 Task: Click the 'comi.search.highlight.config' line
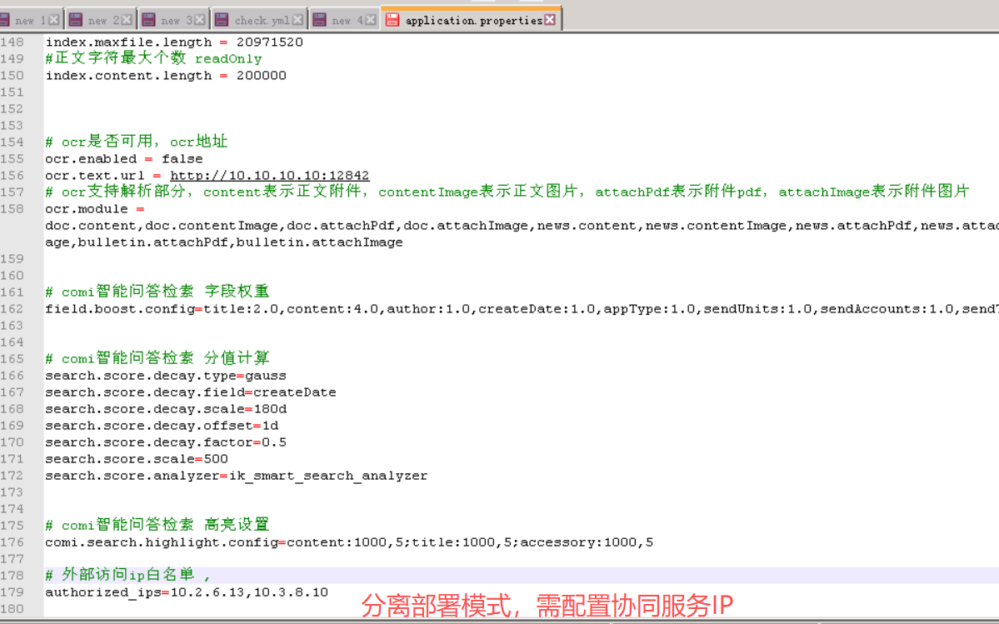349,542
